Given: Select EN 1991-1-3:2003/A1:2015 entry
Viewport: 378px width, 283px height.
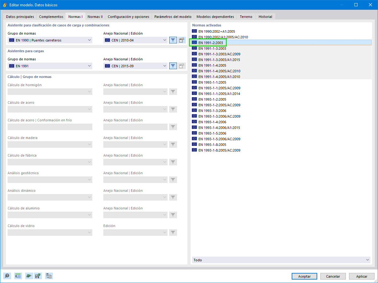Looking at the screenshot, I should tap(281, 60).
